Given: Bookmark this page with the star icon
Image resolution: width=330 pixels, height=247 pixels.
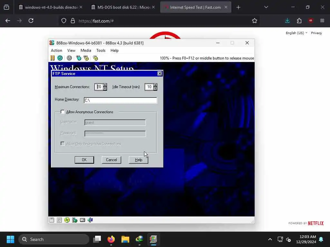Looking at the screenshot, I should [255, 21].
